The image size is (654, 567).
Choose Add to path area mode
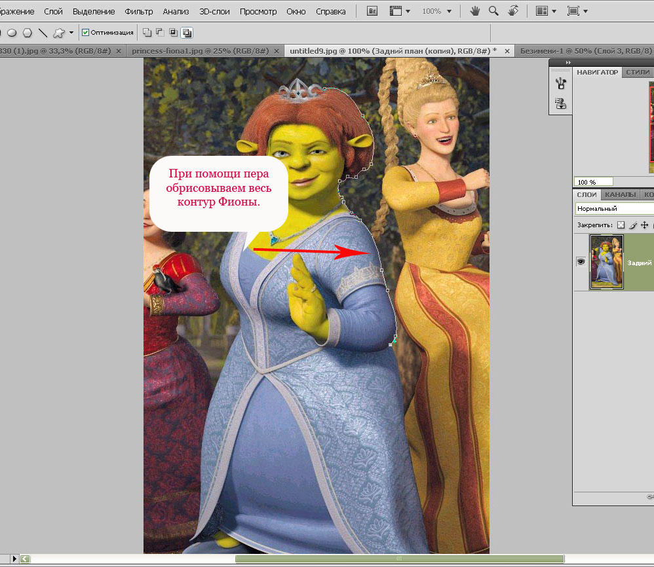click(x=147, y=33)
